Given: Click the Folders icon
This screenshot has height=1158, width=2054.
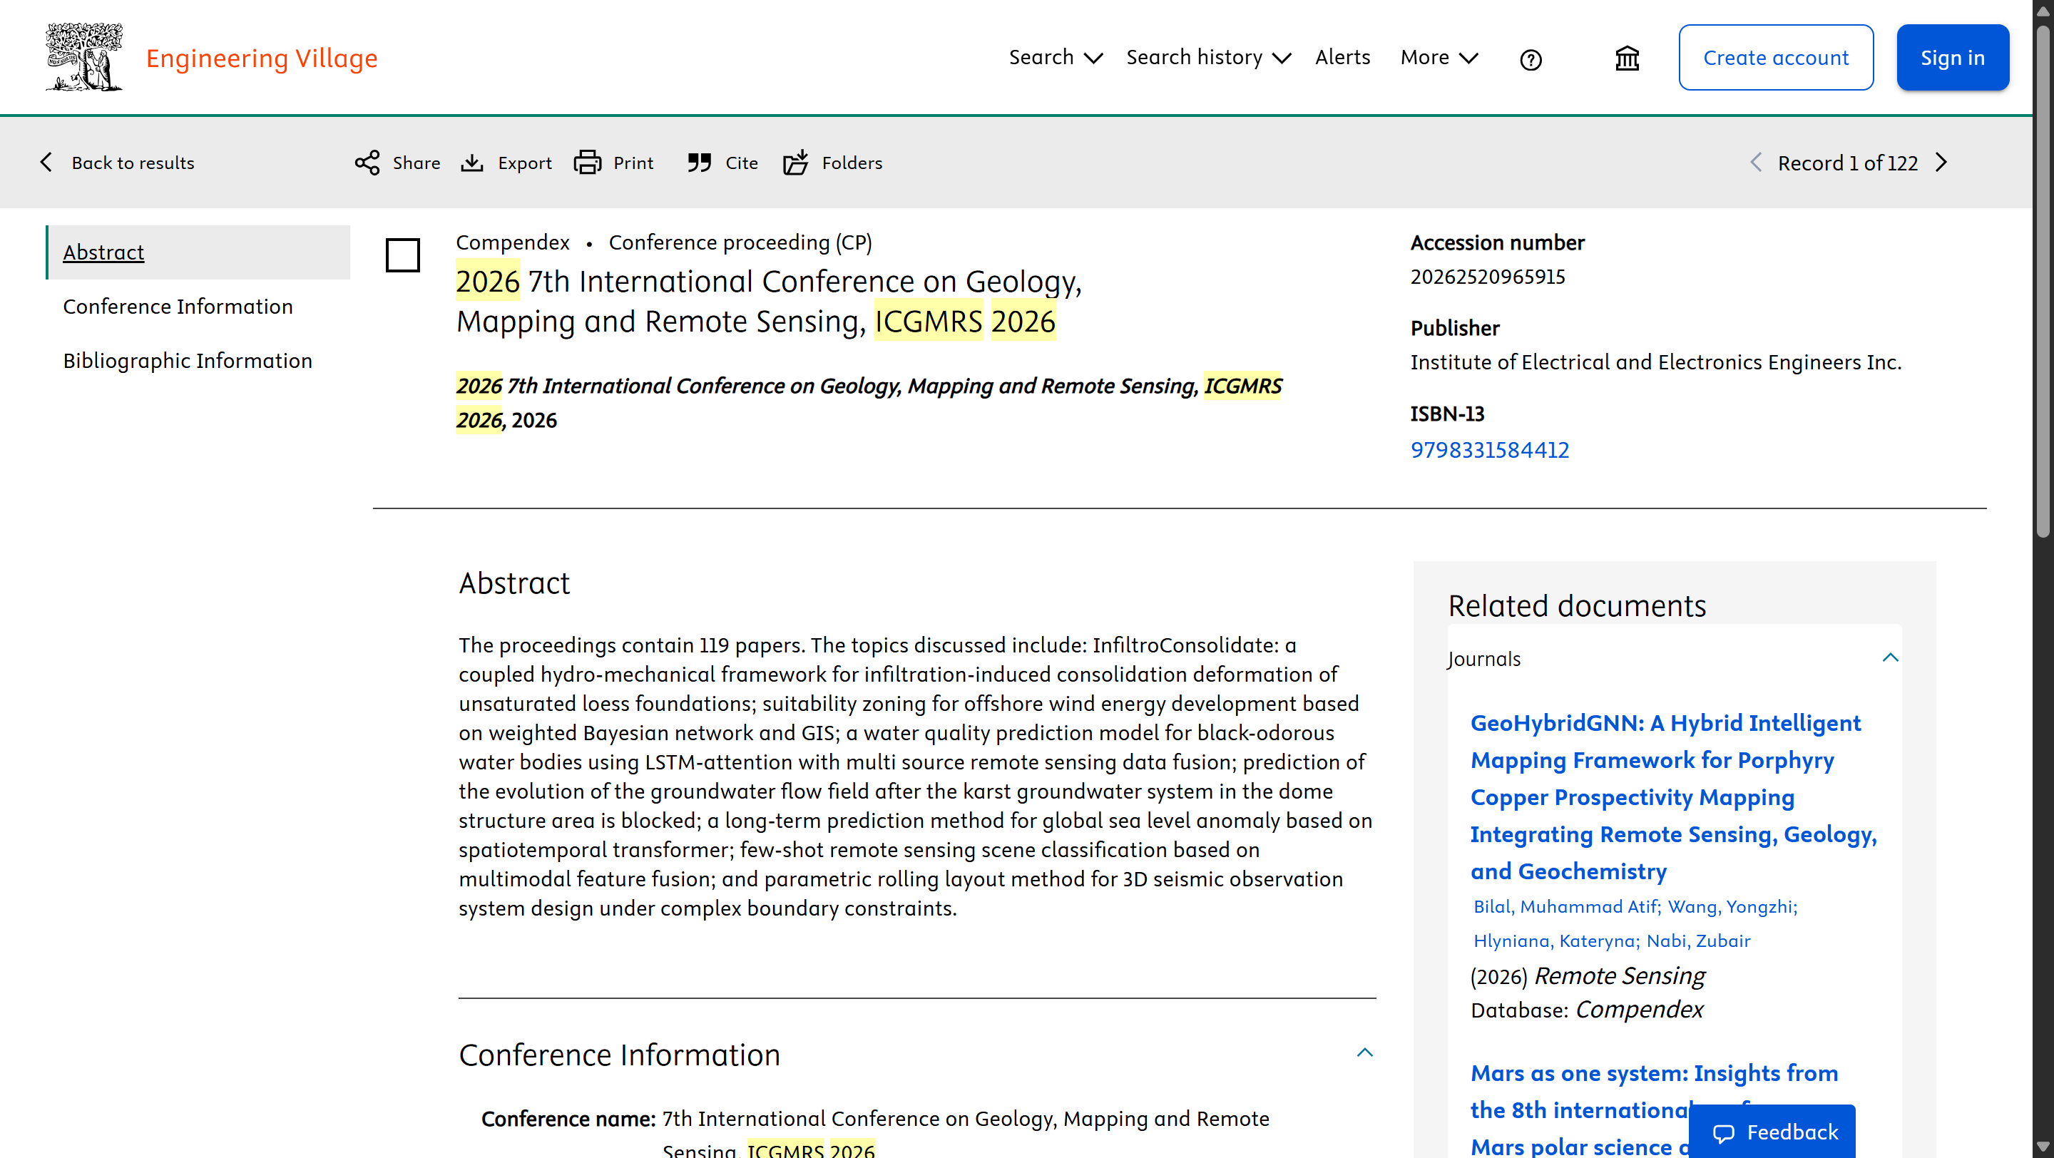Looking at the screenshot, I should (796, 162).
